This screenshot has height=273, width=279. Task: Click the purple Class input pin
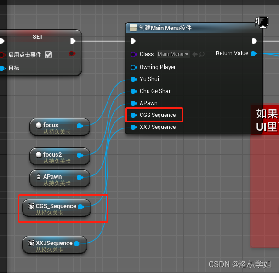point(134,54)
